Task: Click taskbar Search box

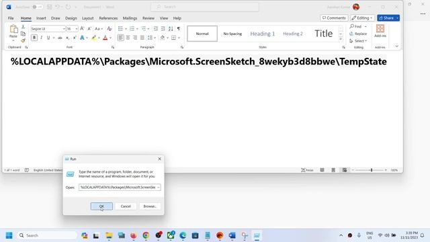Action: [47, 235]
